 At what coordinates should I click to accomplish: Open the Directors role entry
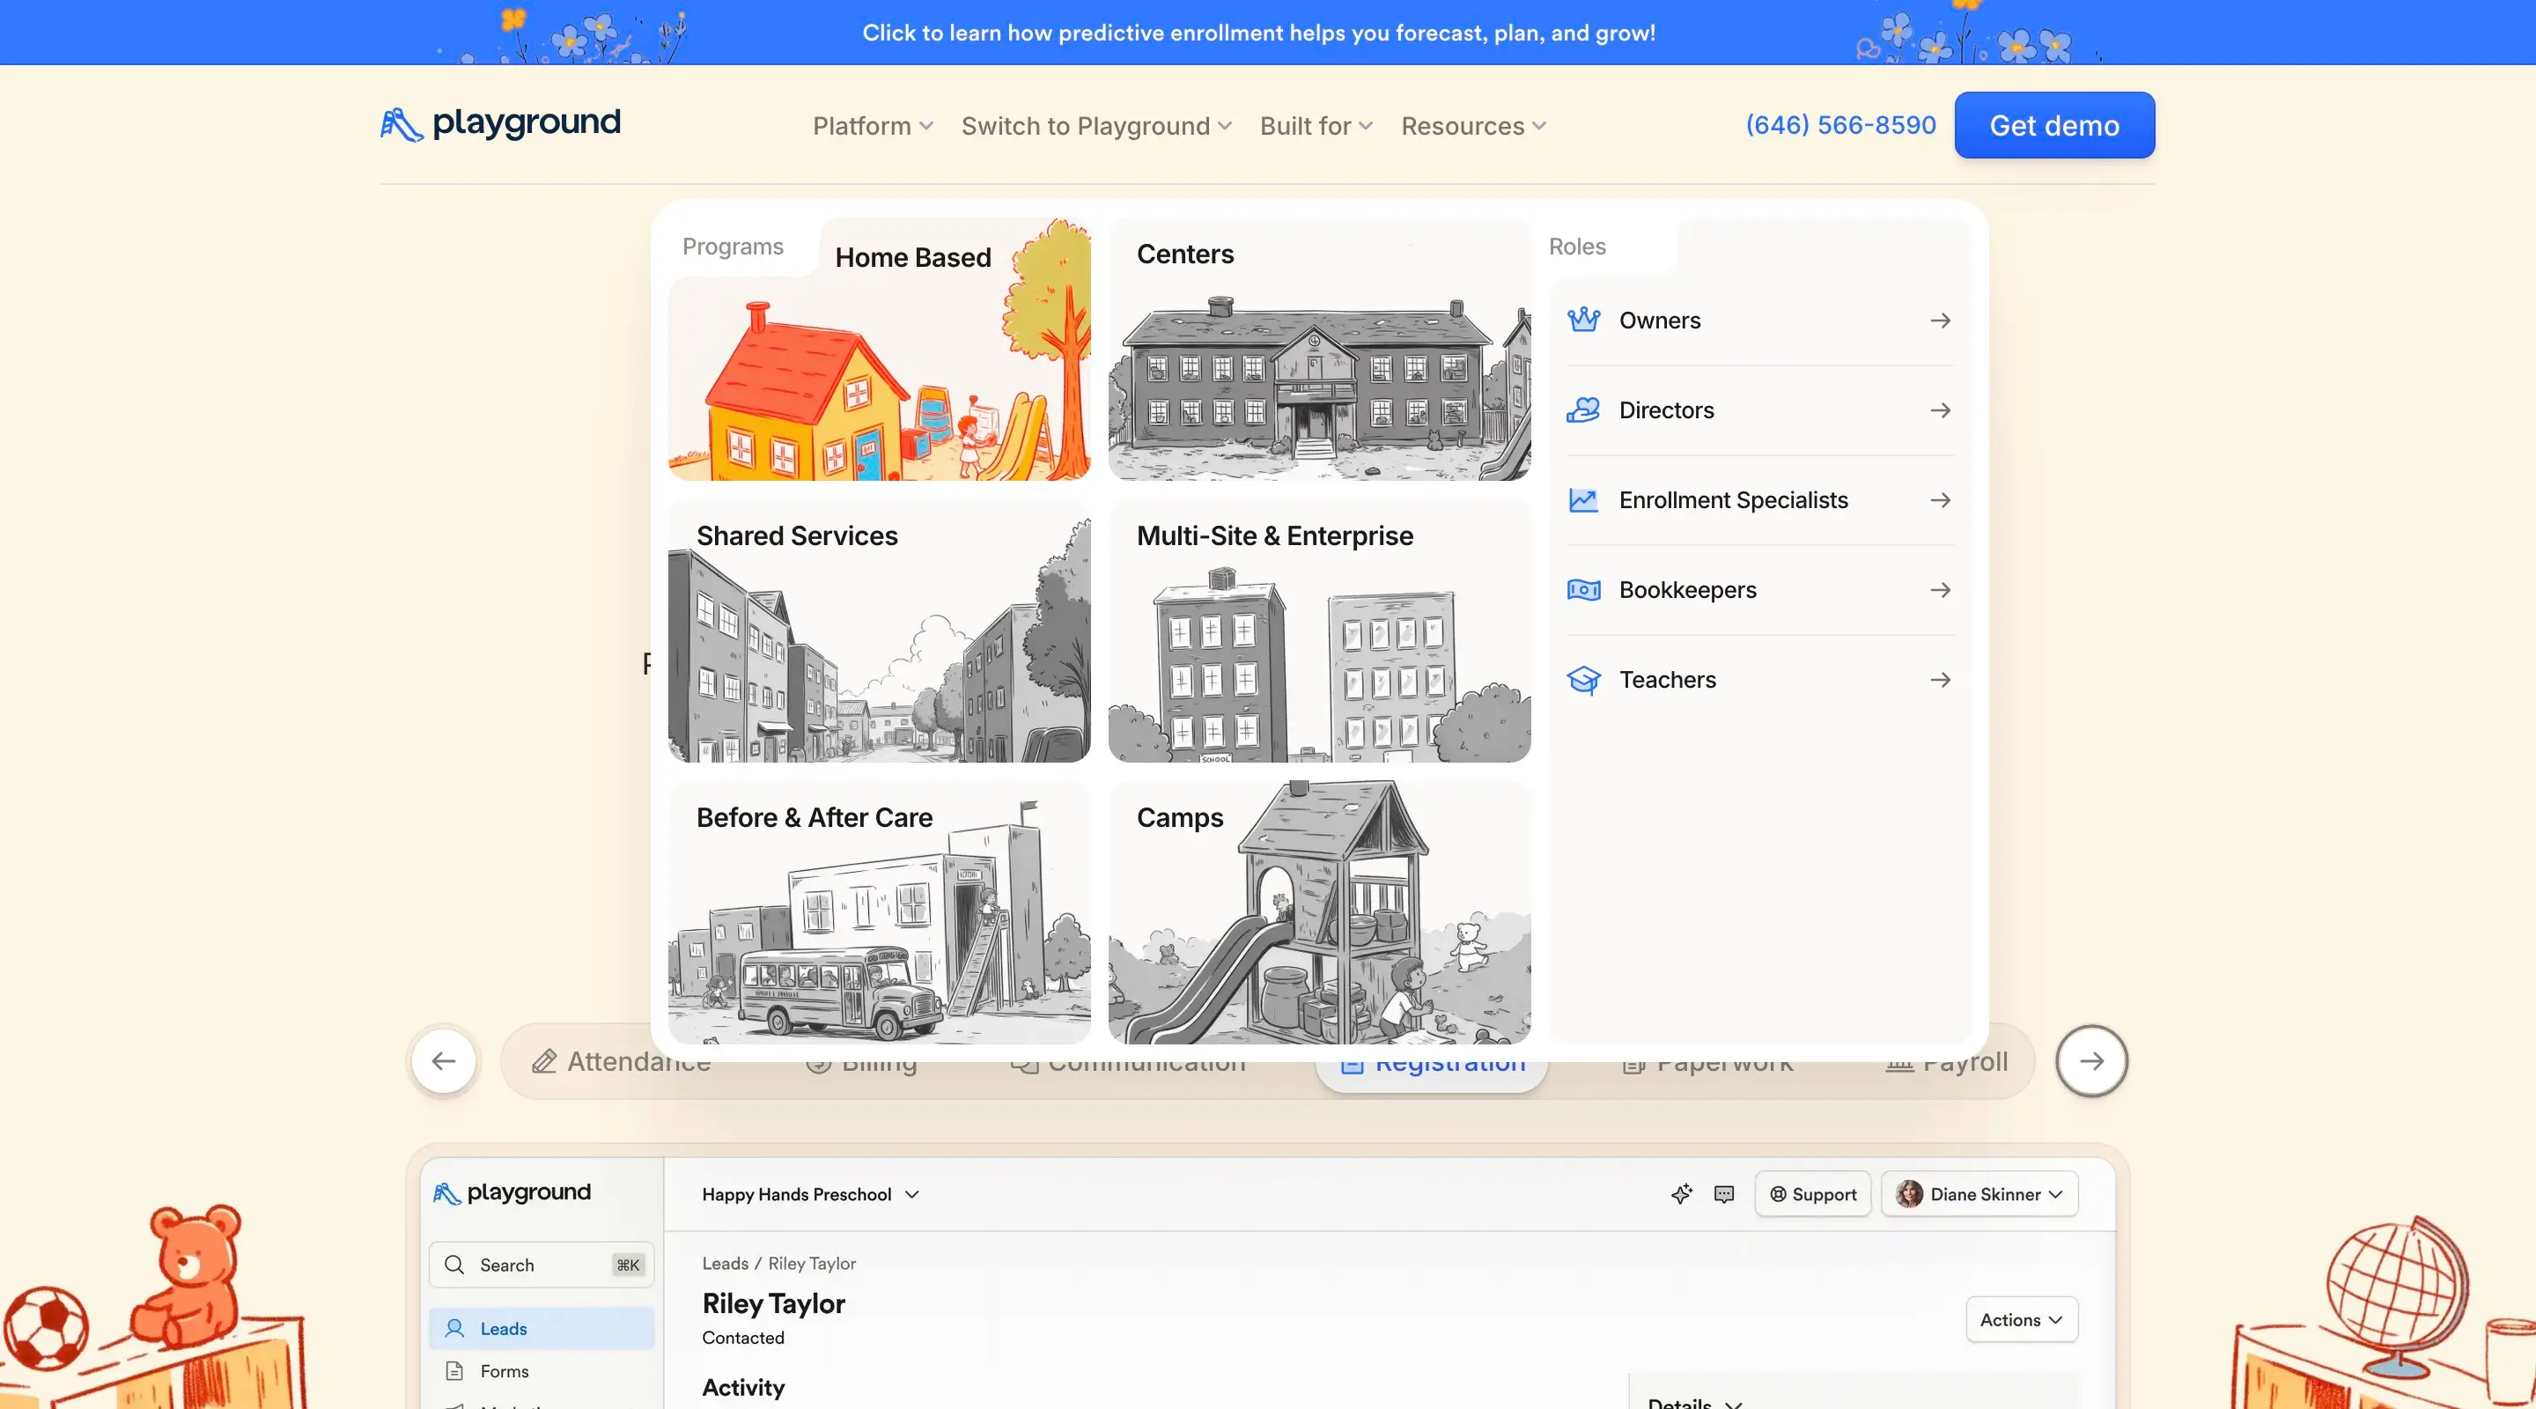1759,409
